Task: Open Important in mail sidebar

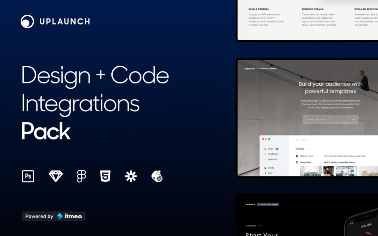Action: click(271, 159)
